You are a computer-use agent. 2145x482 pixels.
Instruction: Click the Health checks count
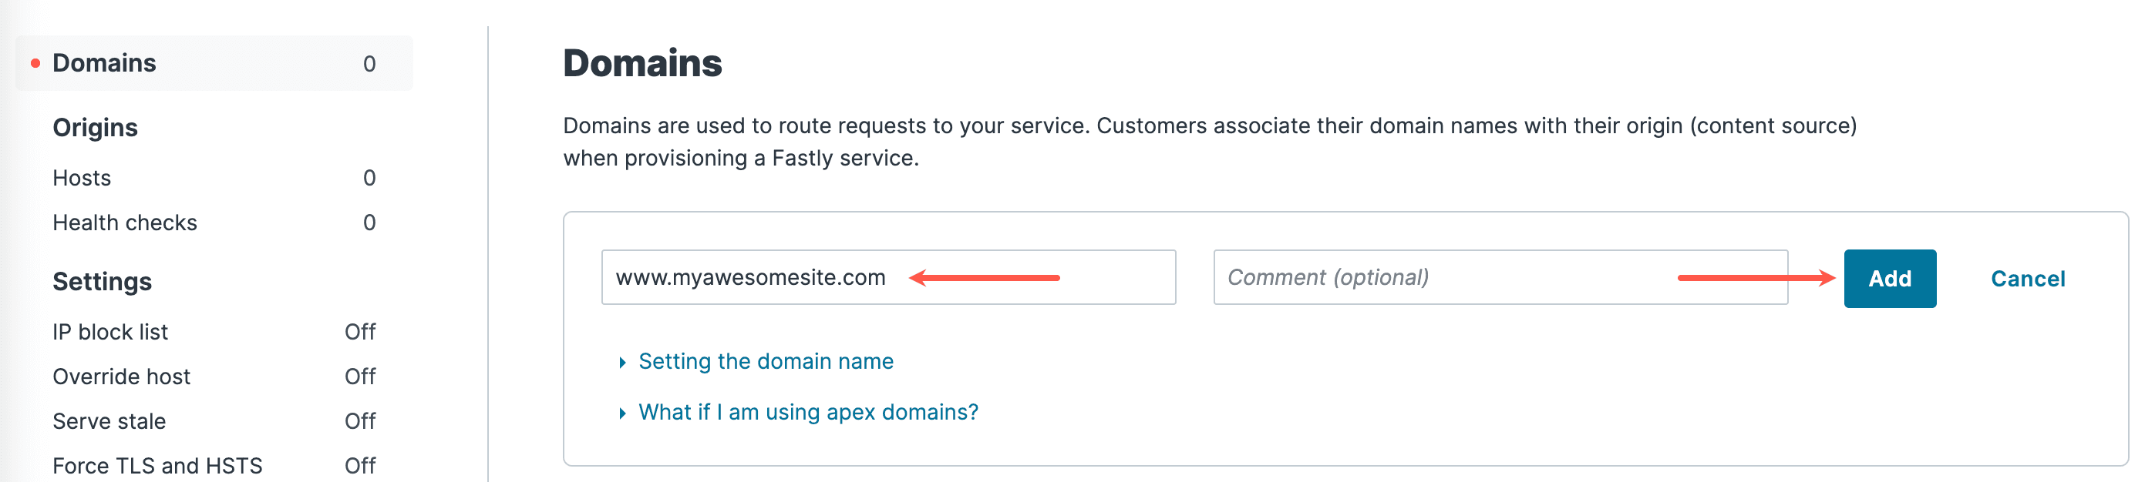click(x=369, y=223)
